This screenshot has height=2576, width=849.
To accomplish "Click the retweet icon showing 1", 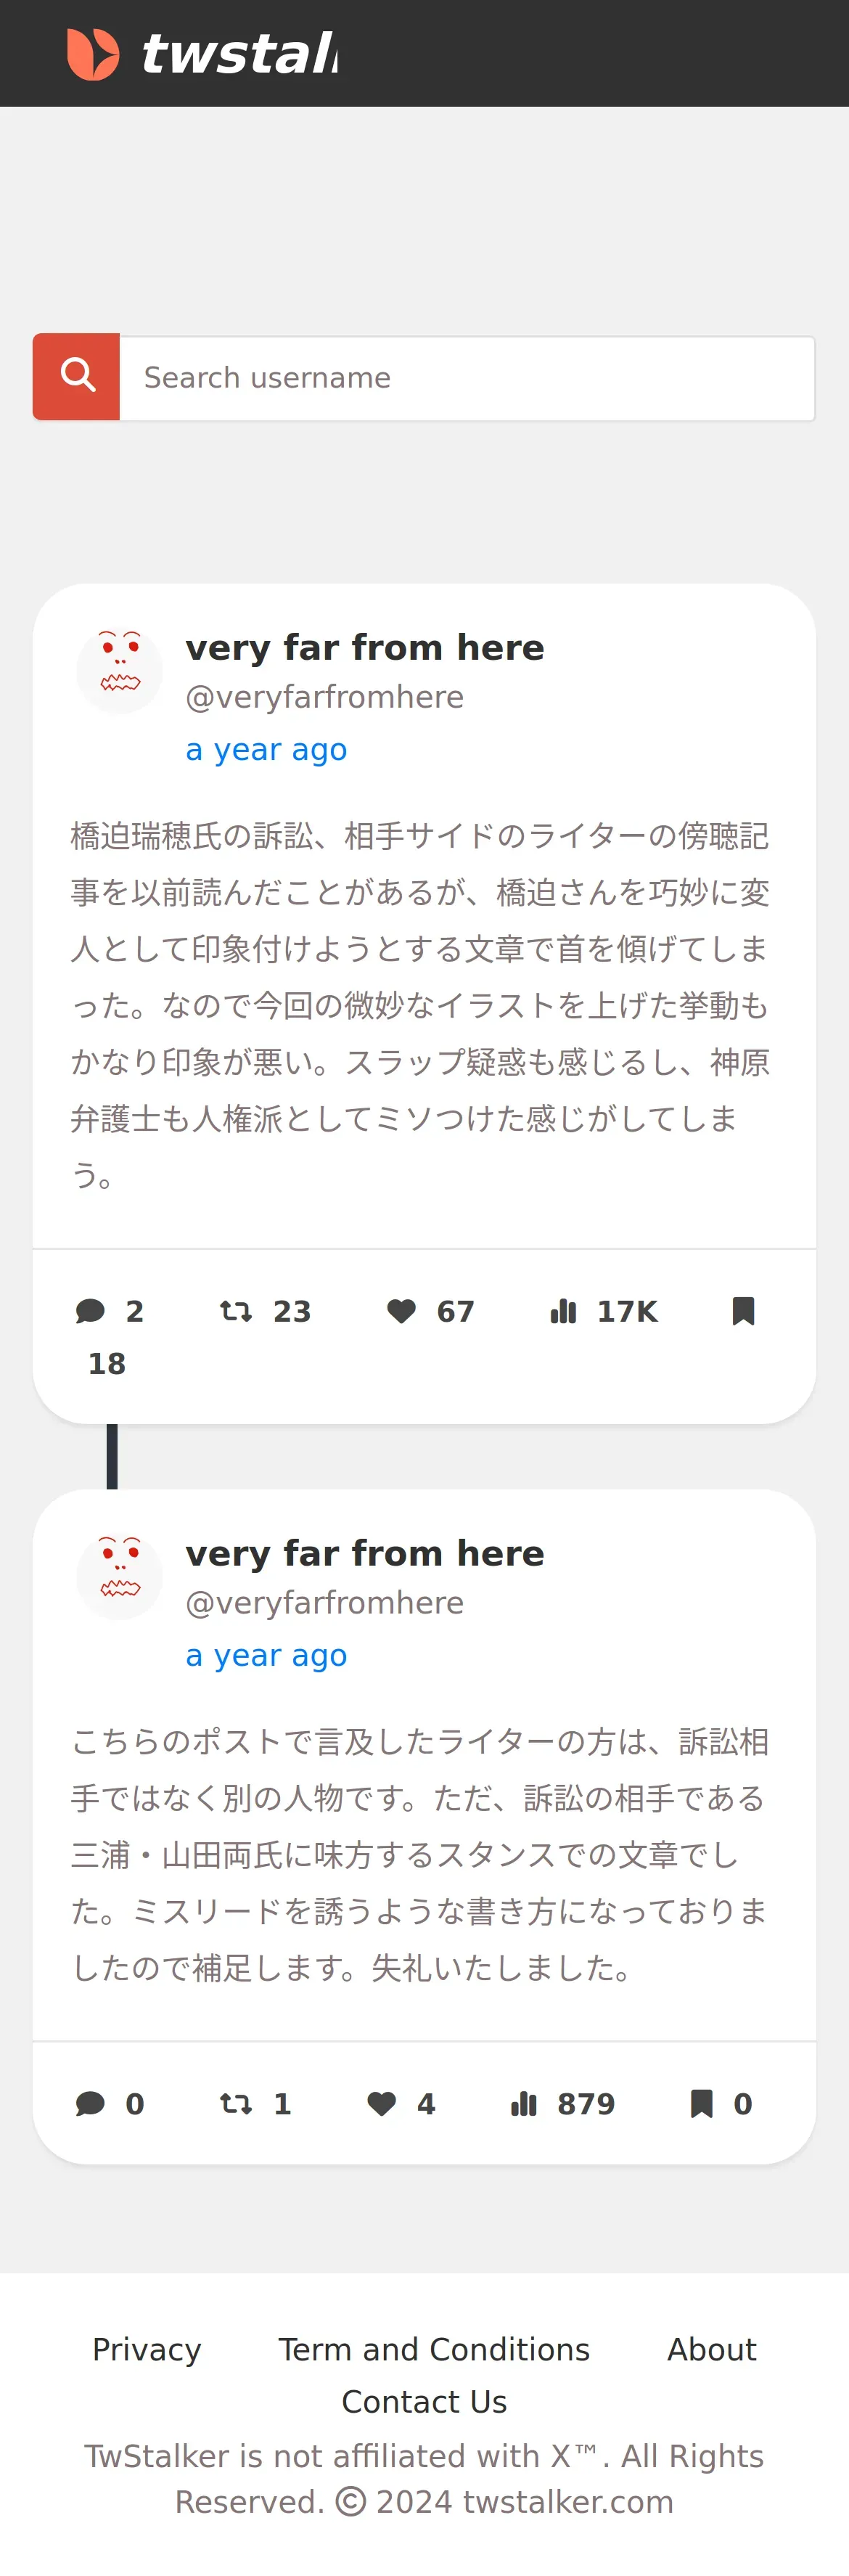I will 236,2104.
